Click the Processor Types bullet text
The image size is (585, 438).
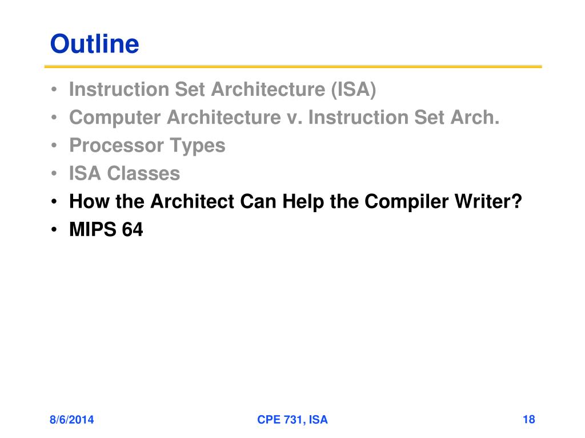pyautogui.click(x=147, y=145)
